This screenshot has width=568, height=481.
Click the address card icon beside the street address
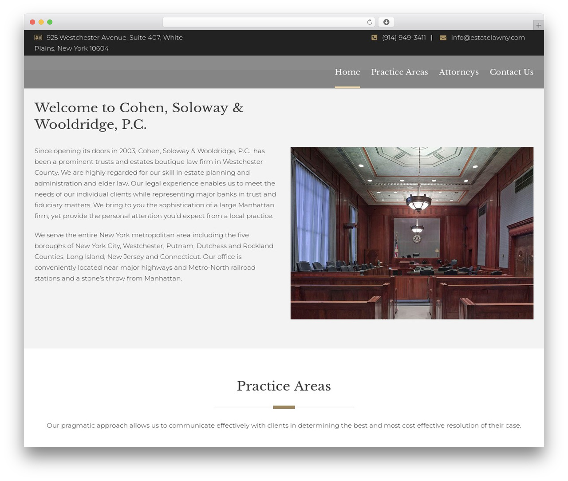coord(38,38)
